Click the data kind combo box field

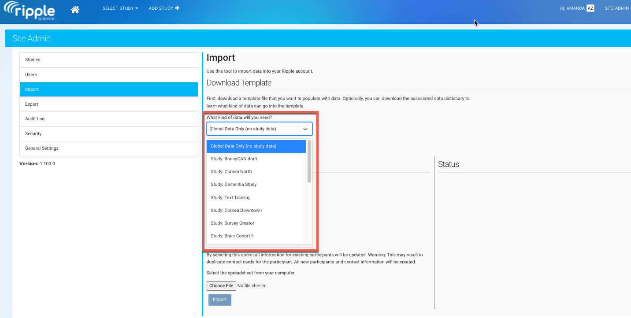pos(253,129)
